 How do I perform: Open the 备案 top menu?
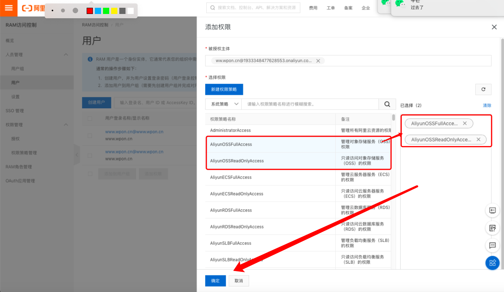click(348, 8)
